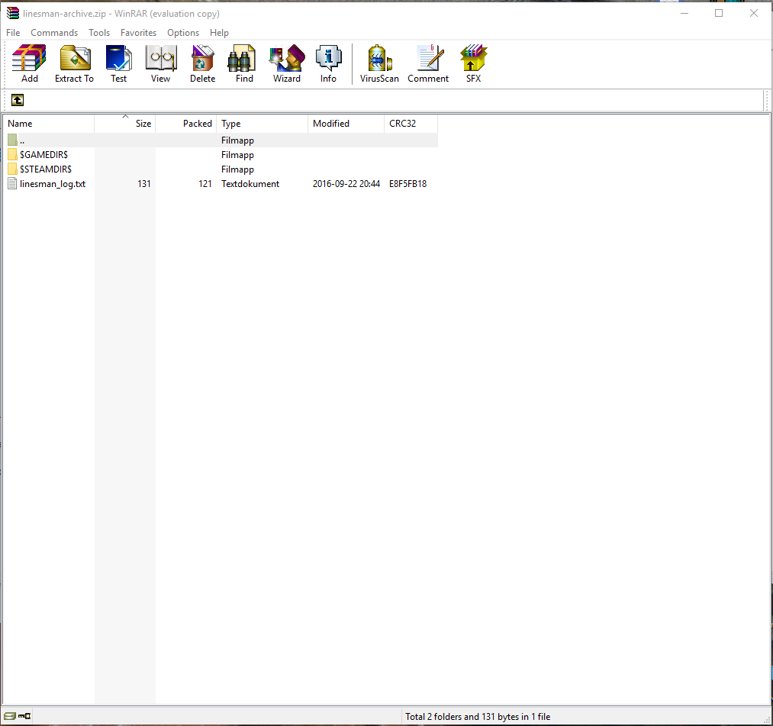773x726 pixels.
Task: Click the sort arrow above Size column
Action: pyautogui.click(x=125, y=117)
